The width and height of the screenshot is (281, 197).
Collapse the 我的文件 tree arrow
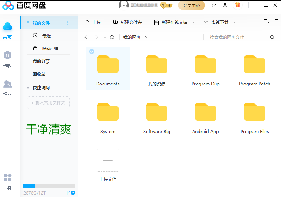point(28,22)
